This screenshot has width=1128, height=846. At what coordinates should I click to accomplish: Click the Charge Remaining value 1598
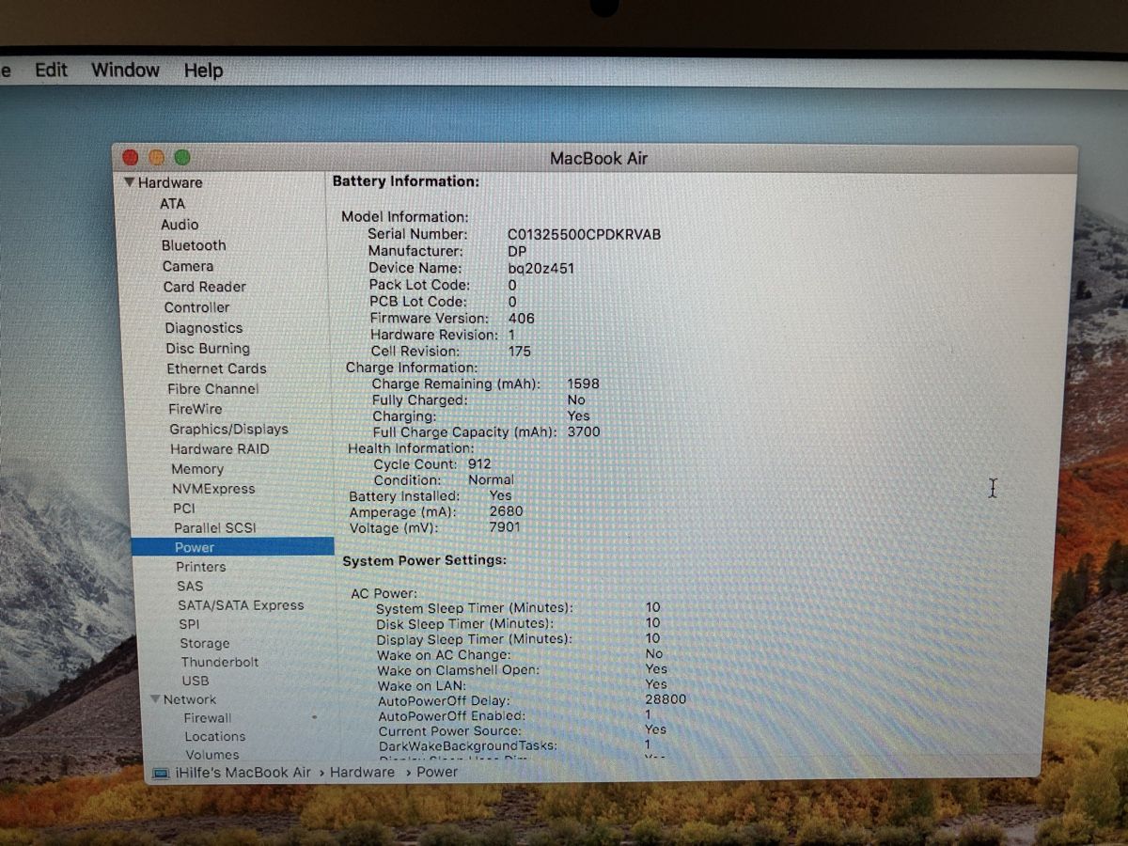(x=583, y=384)
